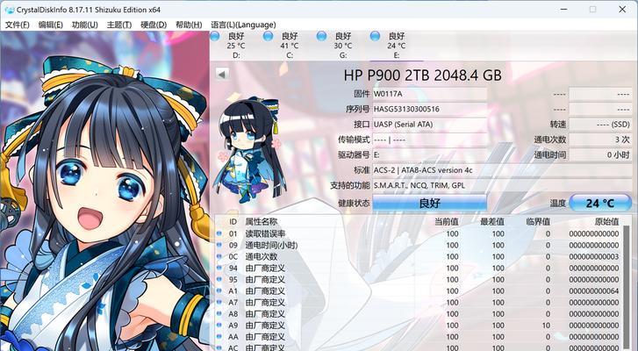638x351 pixels.
Task: Select the 读取错误率 attribute row
Action: click(419, 233)
